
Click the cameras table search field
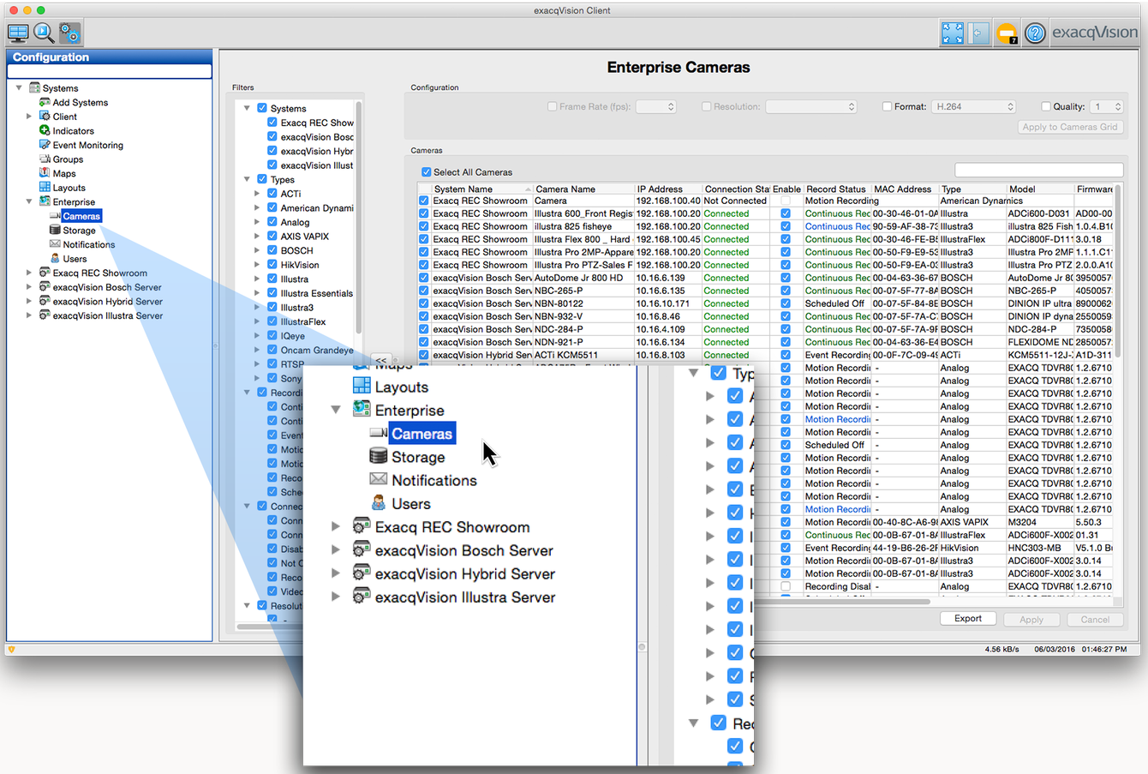click(1038, 171)
